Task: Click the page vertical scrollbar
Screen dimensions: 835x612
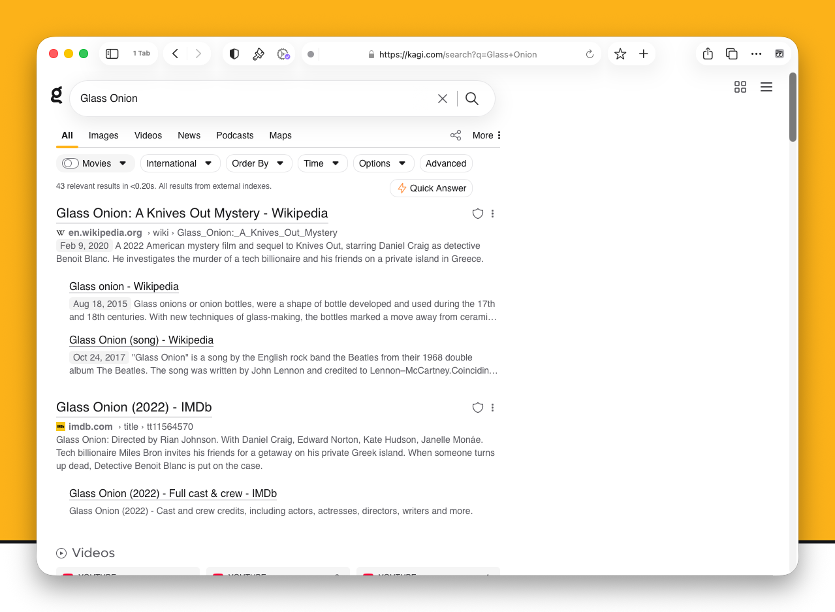Action: [x=793, y=108]
